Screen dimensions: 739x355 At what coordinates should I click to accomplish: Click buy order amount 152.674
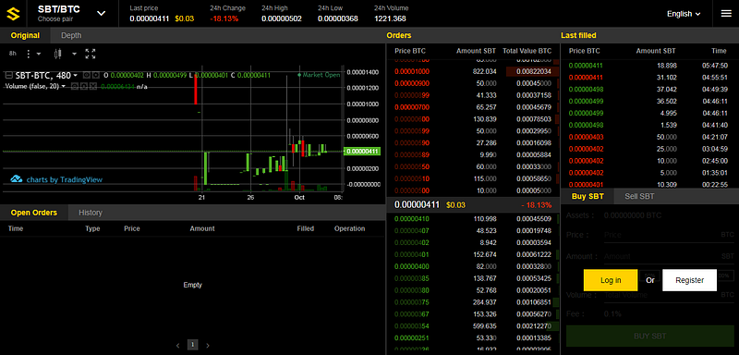pyautogui.click(x=484, y=255)
